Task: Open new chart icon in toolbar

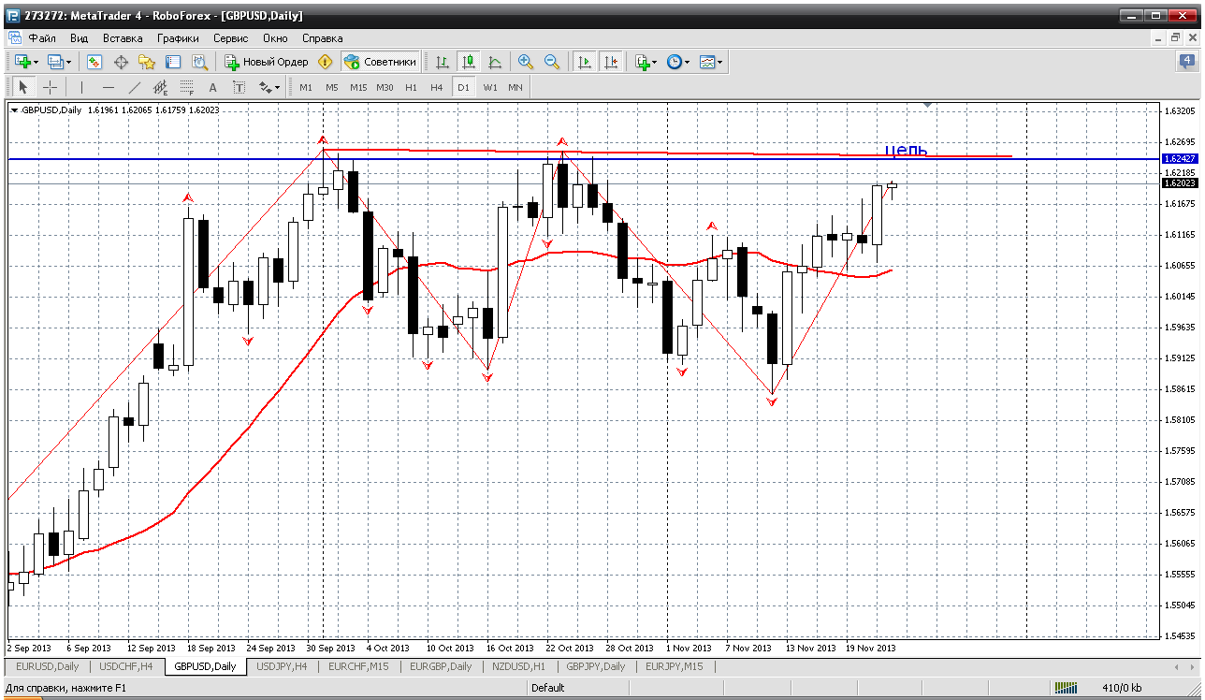Action: [x=22, y=62]
